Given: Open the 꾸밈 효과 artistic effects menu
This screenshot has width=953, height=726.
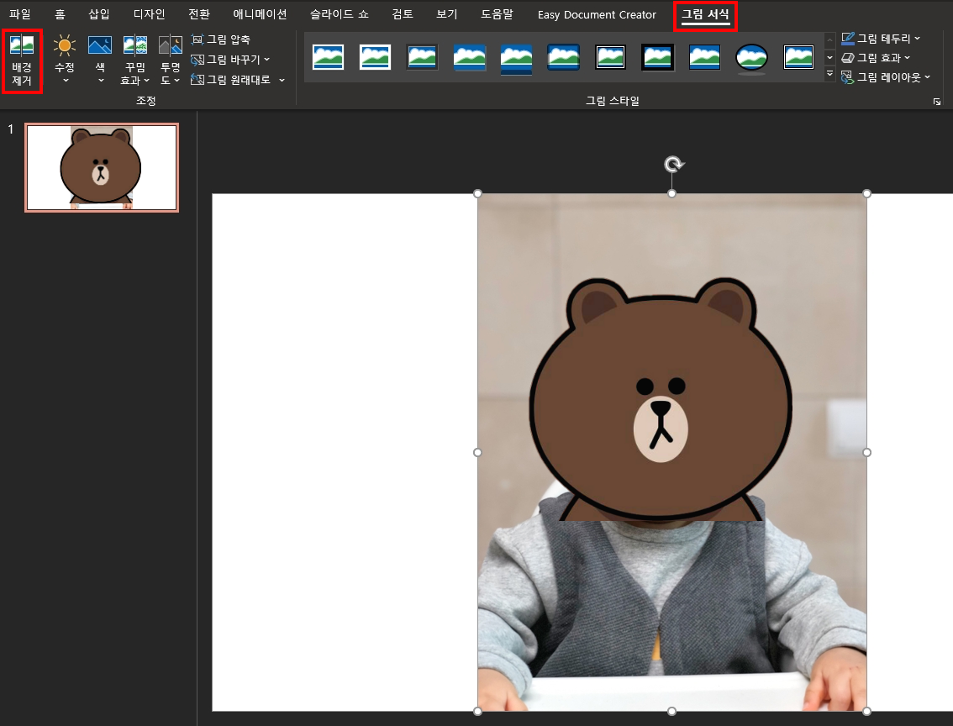Looking at the screenshot, I should [135, 60].
